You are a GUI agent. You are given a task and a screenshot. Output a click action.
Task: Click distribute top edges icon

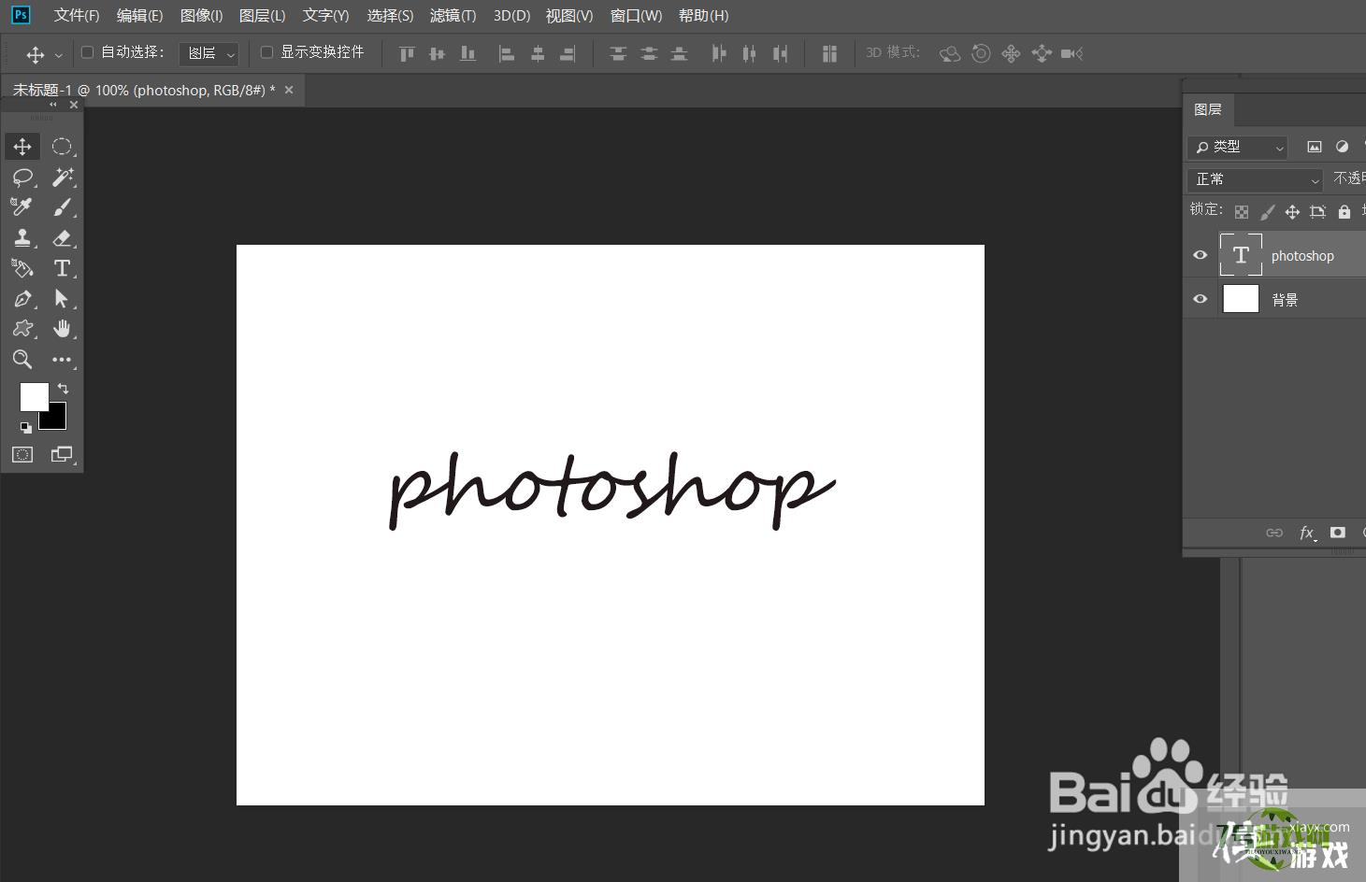618,53
